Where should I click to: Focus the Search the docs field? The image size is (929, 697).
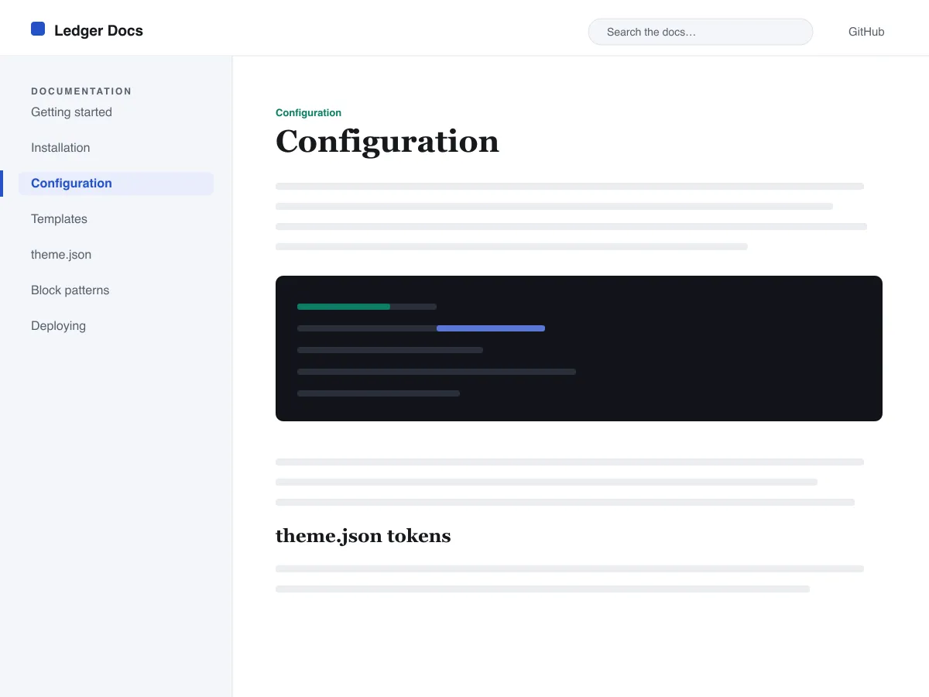click(701, 32)
